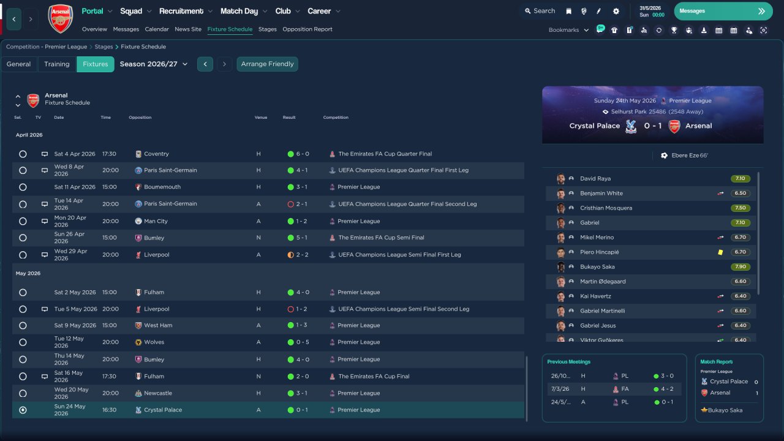
Task: Click the Coventry club badge
Action: click(138, 154)
